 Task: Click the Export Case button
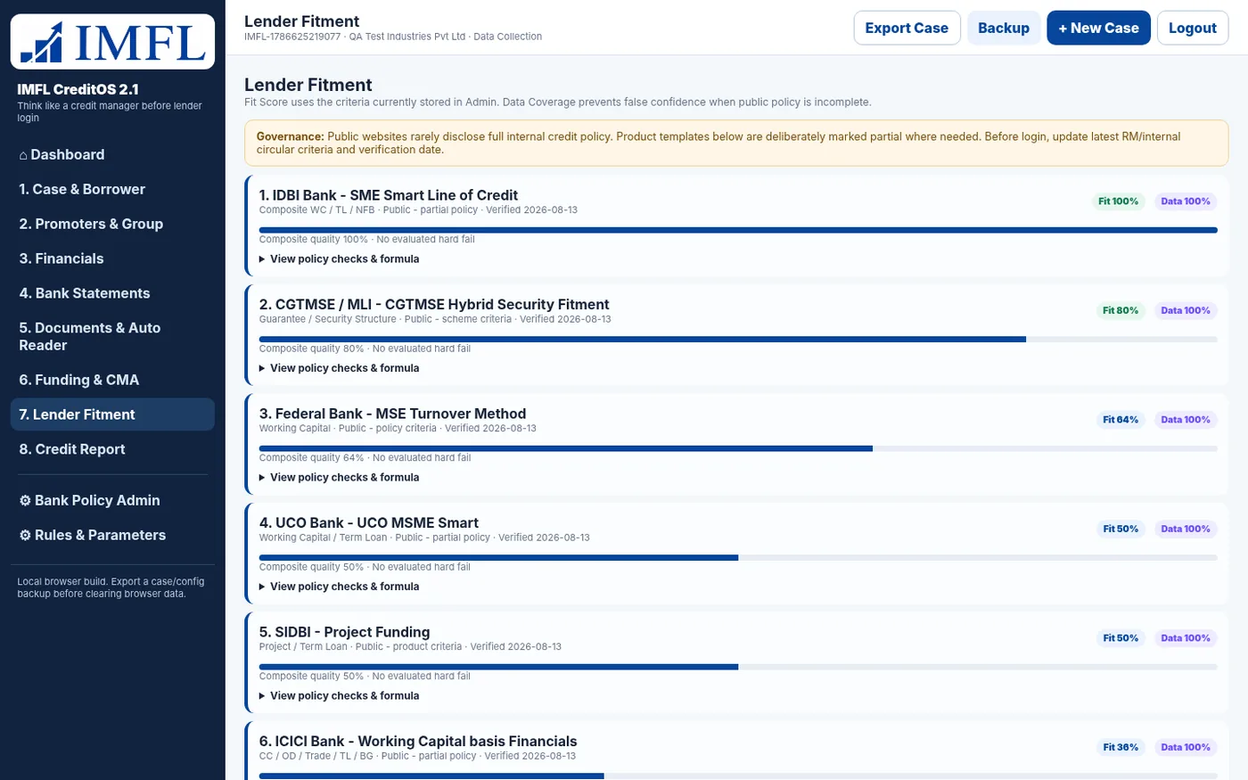tap(907, 28)
